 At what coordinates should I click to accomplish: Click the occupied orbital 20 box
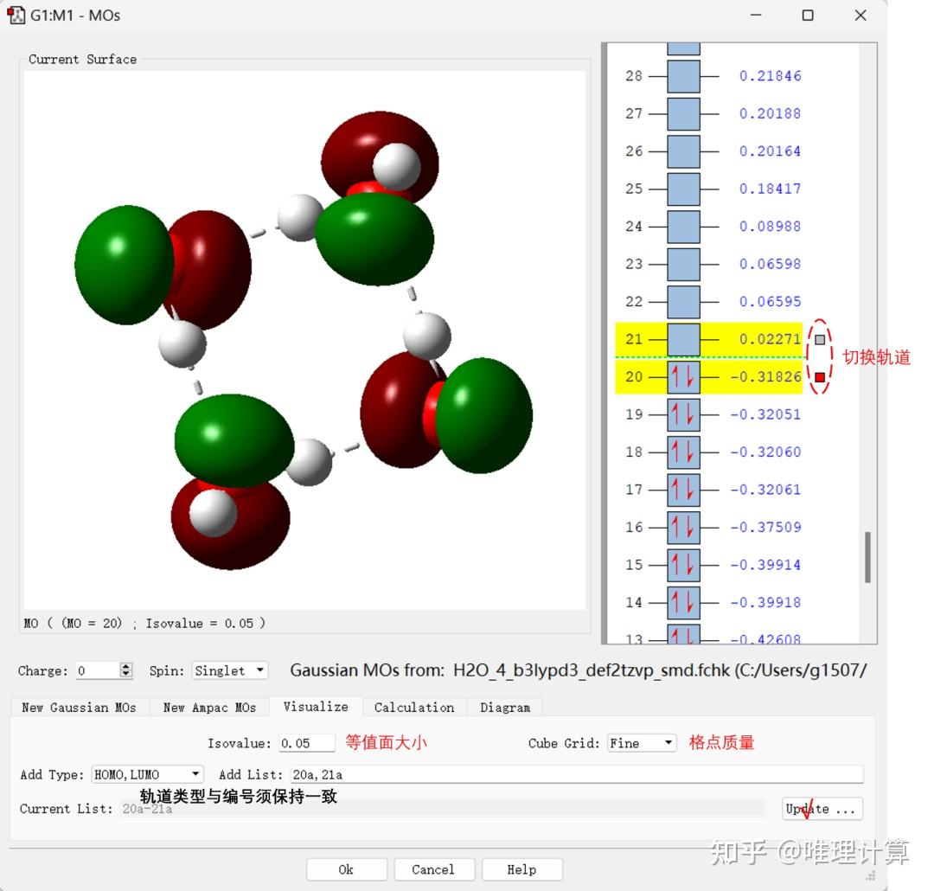coord(683,377)
